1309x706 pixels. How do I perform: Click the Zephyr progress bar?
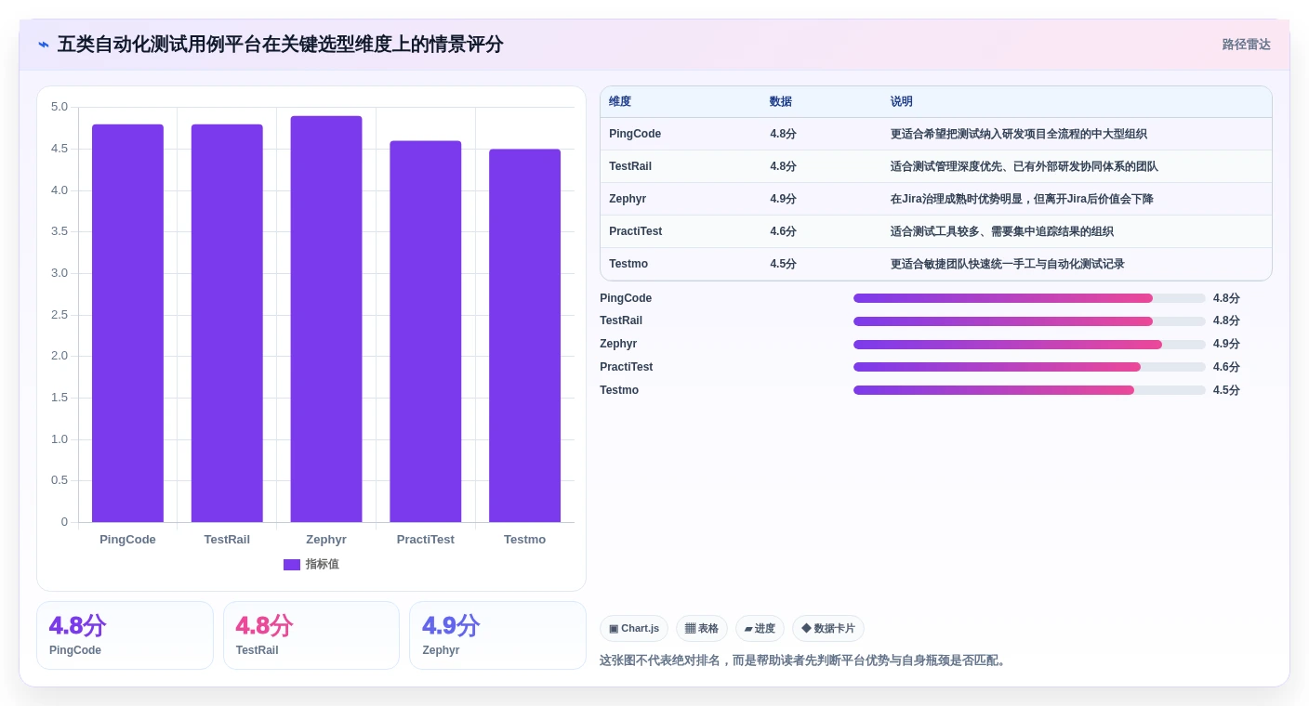pos(1029,345)
